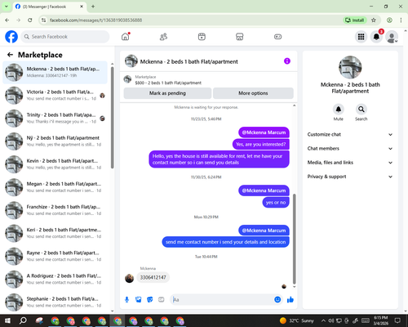Open the Windows notification center icon

pyautogui.click(x=397, y=320)
